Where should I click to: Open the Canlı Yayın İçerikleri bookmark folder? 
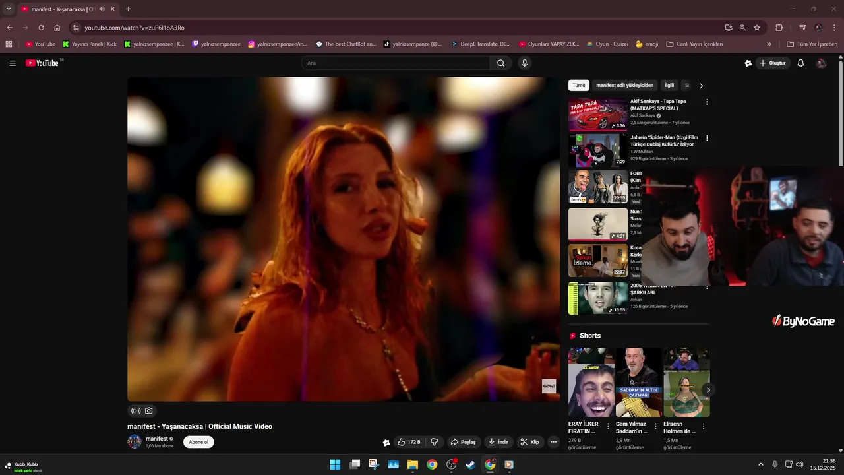[694, 44]
